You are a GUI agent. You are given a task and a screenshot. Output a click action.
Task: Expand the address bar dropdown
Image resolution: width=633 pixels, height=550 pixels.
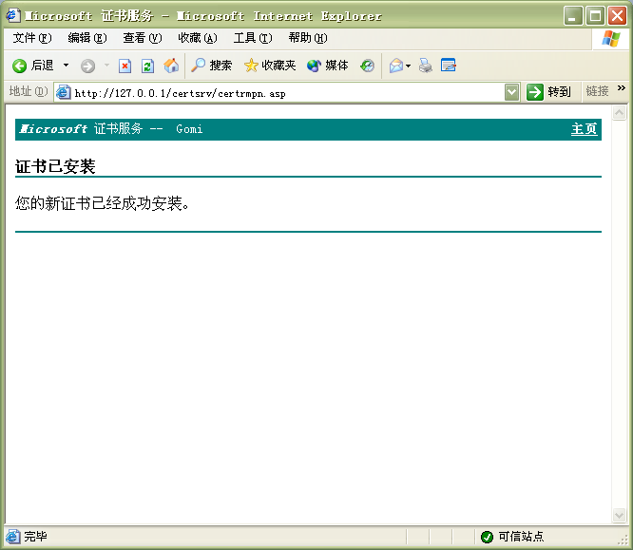[x=512, y=93]
